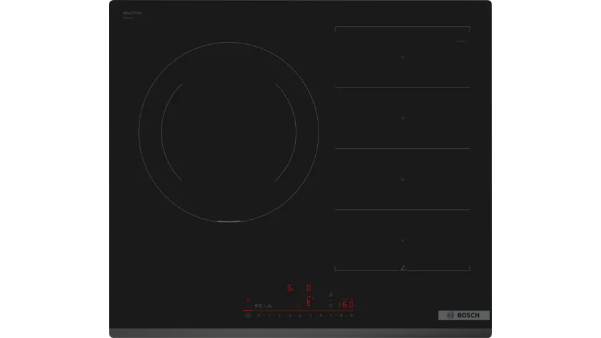Screen dimensions: 601x338
Task: Select the zone showing red level 5
Action: (x=309, y=301)
